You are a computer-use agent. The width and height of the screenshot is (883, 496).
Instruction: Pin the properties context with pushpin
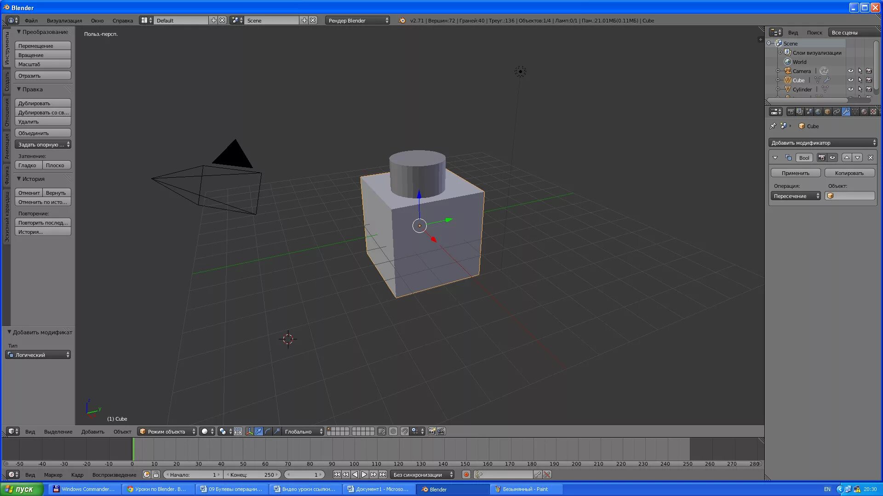tap(773, 126)
